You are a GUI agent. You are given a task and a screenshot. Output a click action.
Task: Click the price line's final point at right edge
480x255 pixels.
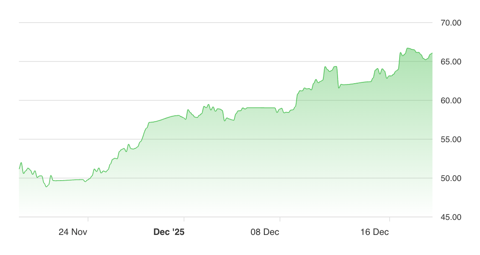click(432, 54)
